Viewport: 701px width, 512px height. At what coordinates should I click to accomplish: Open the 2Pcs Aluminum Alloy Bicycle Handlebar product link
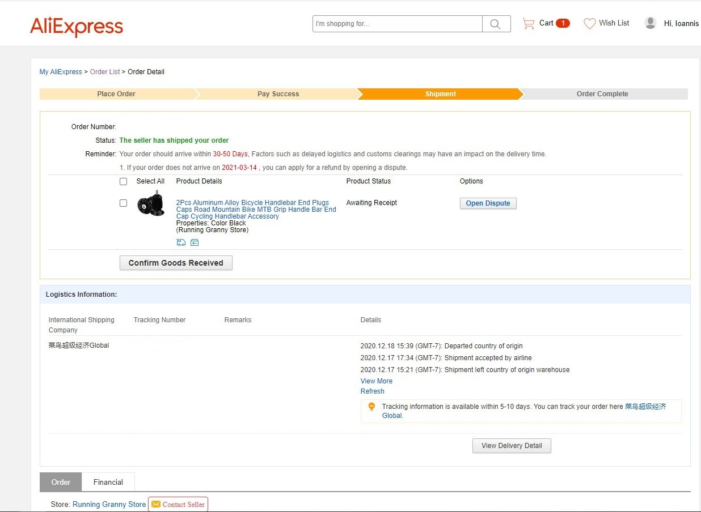click(256, 210)
